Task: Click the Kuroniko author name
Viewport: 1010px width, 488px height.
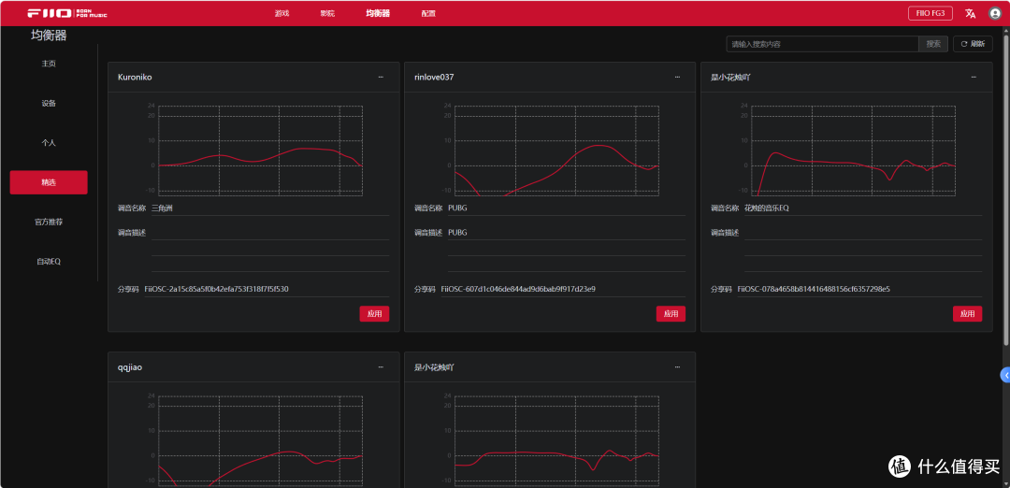Action: (x=135, y=78)
